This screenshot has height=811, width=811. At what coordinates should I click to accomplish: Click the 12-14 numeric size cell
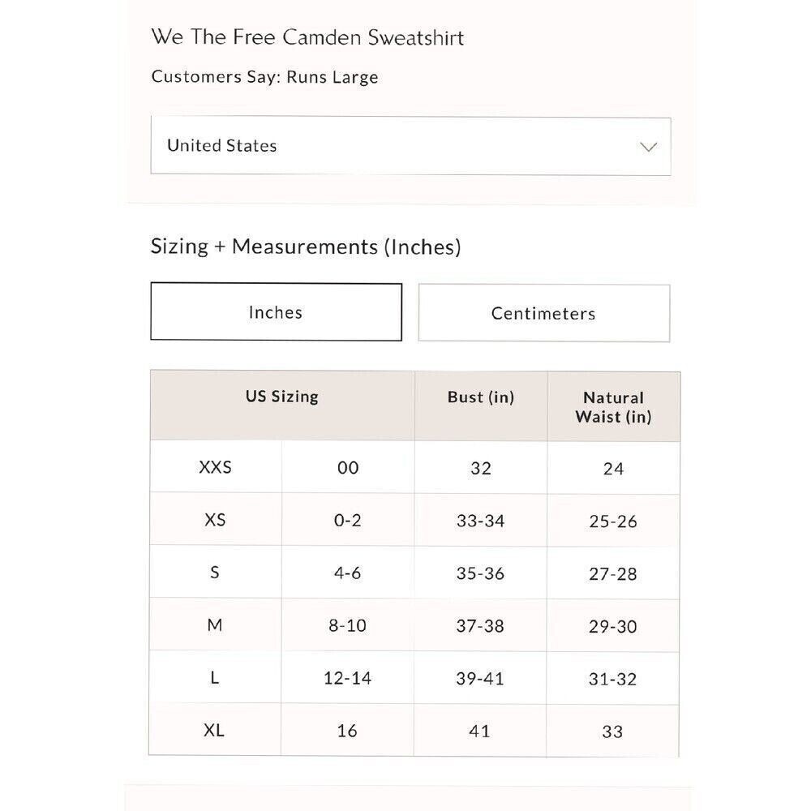(x=347, y=678)
